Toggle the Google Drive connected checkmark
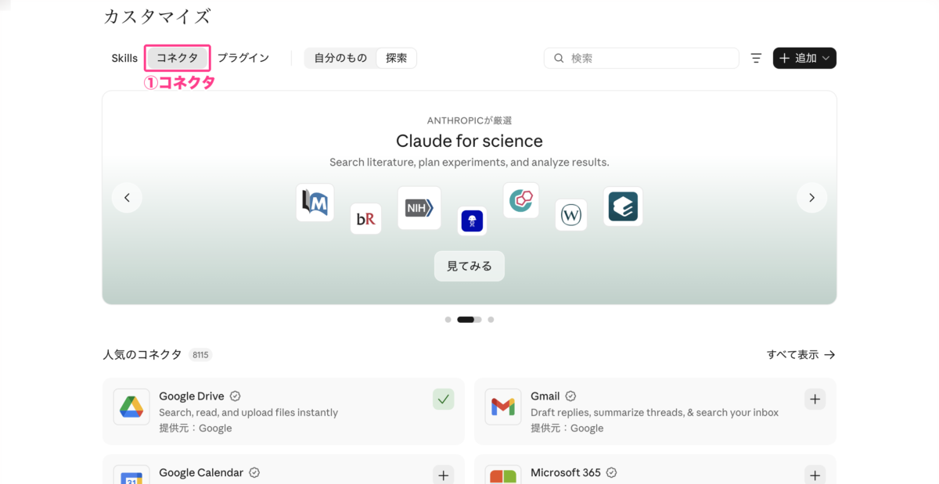The height and width of the screenshot is (484, 939). coord(444,399)
